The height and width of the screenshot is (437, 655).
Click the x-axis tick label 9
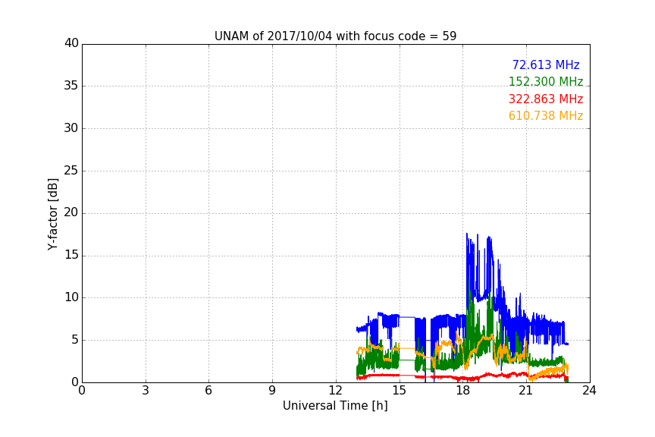tap(272, 391)
